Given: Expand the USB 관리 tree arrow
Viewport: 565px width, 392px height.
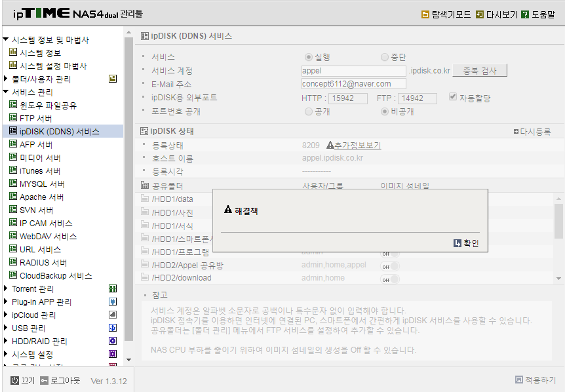Looking at the screenshot, I should coord(5,328).
